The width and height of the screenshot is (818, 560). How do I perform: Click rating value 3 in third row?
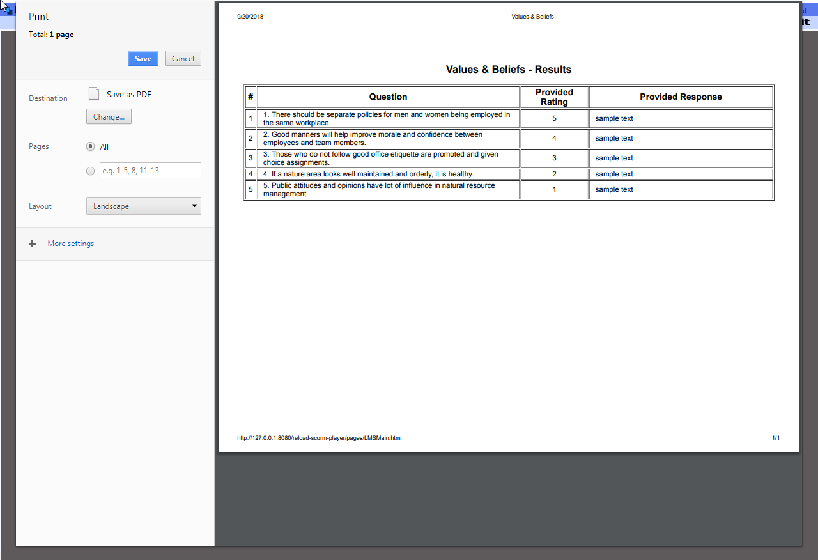(x=554, y=158)
